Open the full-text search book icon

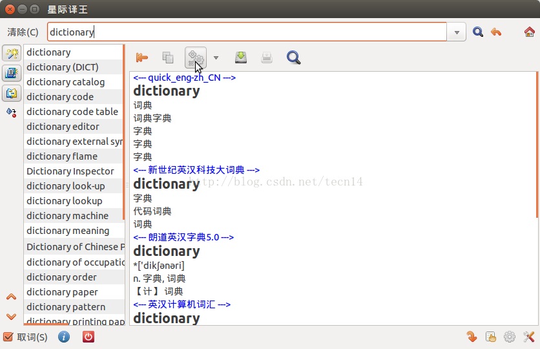coord(12,73)
